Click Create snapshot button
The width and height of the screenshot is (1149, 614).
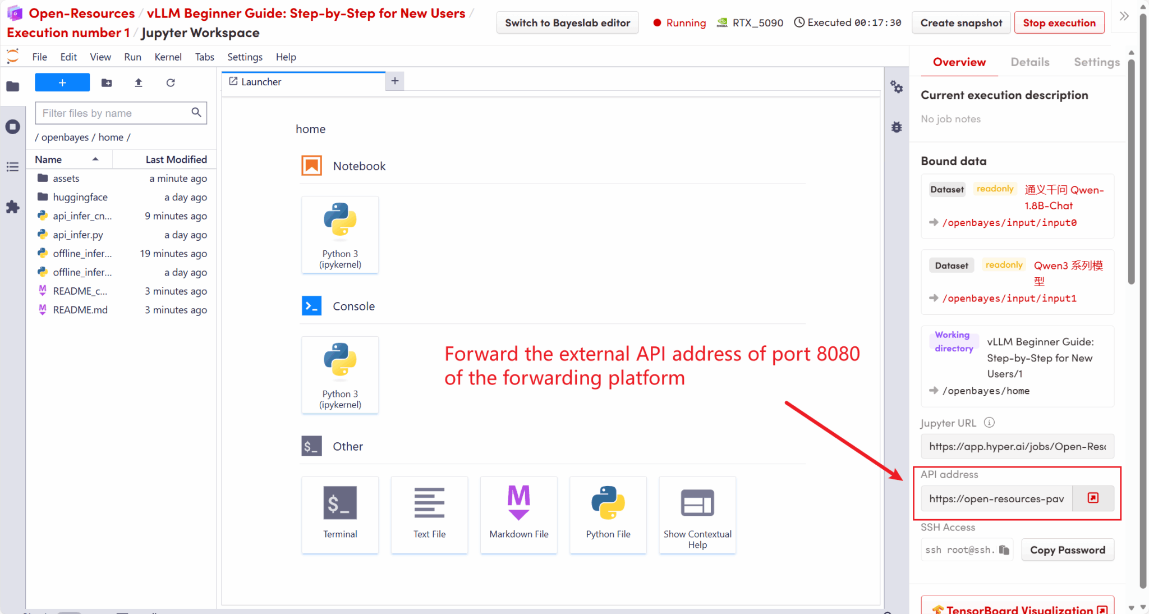click(960, 23)
